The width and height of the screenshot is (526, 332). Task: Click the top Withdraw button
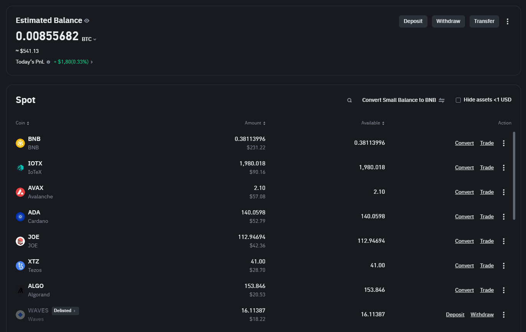[448, 21]
